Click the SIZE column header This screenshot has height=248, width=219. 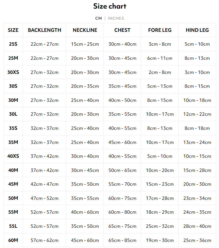coord(13,30)
